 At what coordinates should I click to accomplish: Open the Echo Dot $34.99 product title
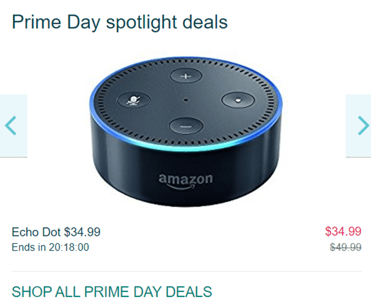(56, 232)
